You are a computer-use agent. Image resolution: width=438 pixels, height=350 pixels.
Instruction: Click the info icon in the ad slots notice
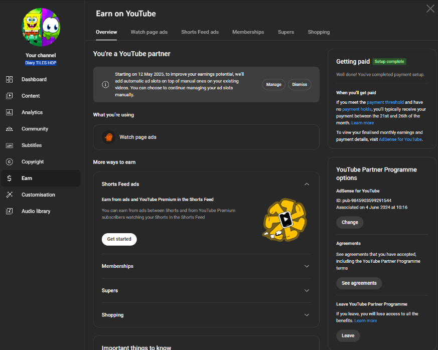click(x=105, y=85)
